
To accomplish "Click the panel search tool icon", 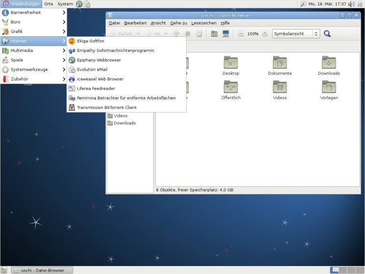I will [303, 4].
